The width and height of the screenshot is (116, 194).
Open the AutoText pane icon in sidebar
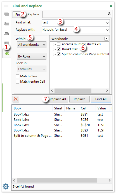[7, 24]
